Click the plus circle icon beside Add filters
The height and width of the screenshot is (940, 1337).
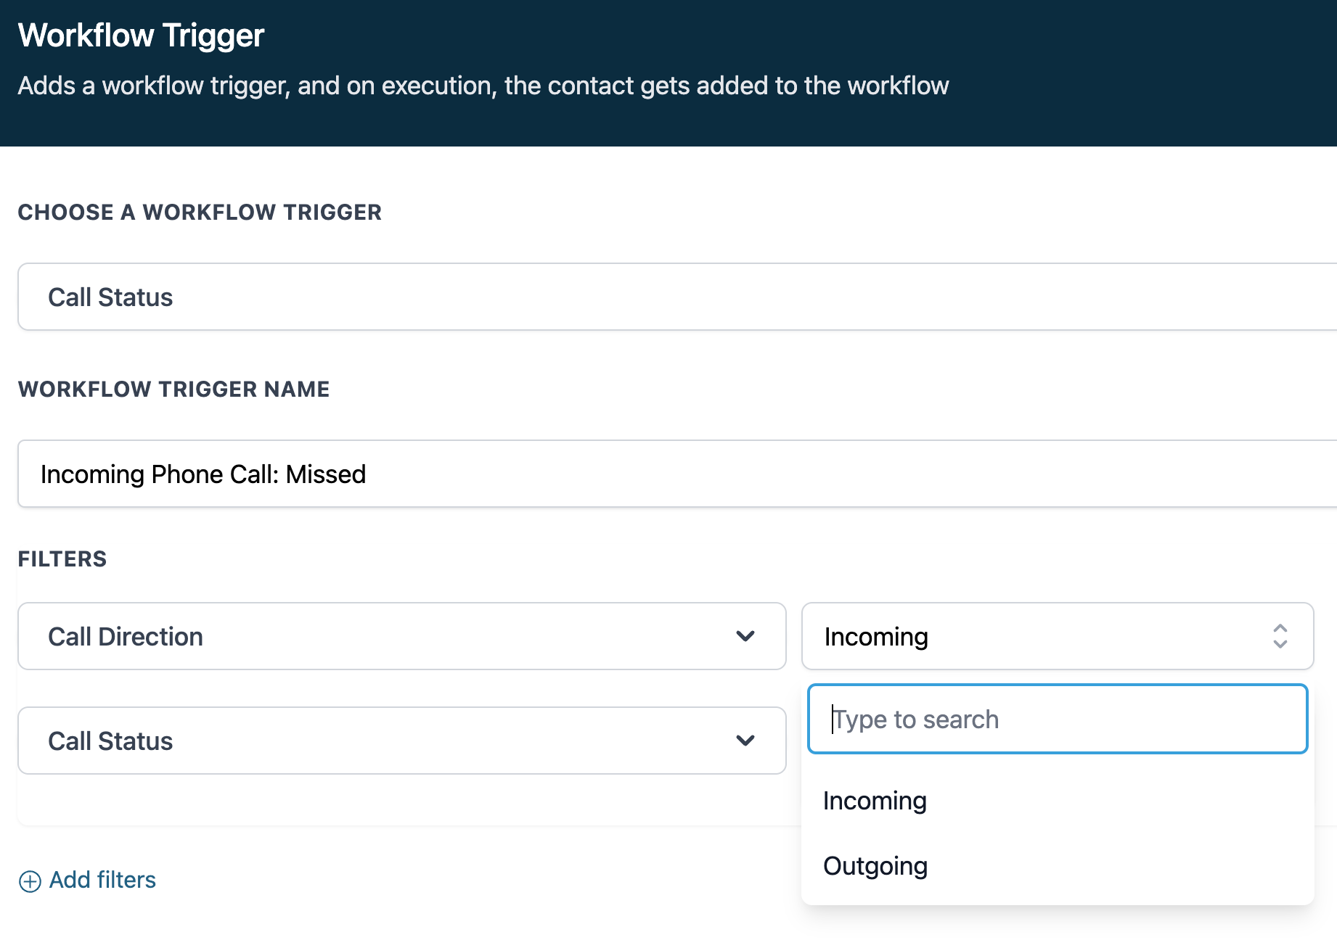point(30,881)
